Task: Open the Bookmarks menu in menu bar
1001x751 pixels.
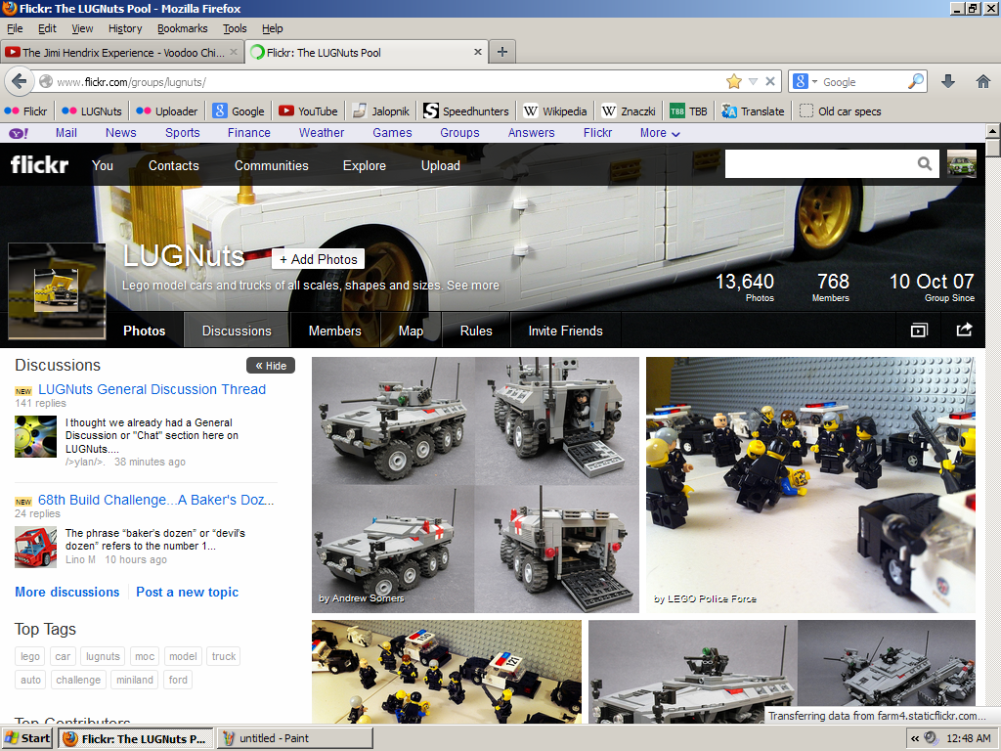Action: click(182, 28)
